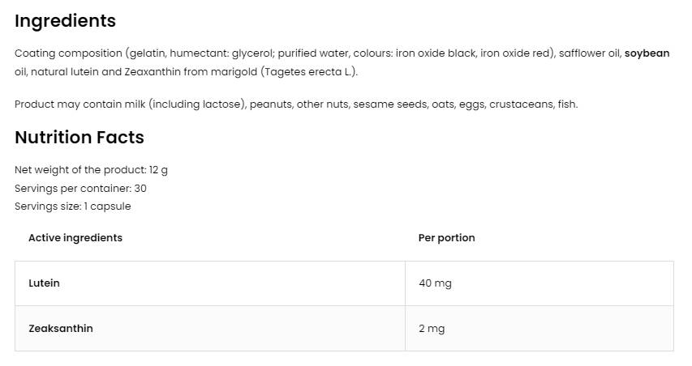Screen dimensions: 692x366
Task: Click the 40 mg value cell
Action: [435, 283]
